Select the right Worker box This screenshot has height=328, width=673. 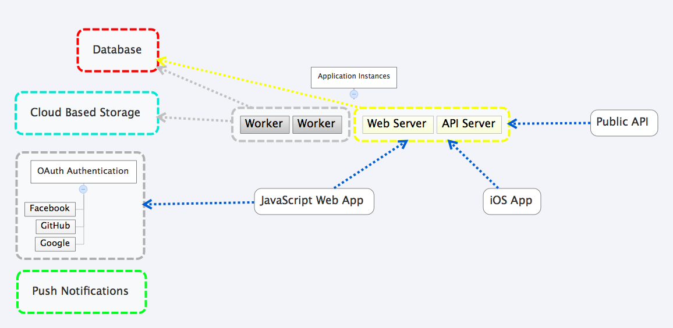(x=317, y=124)
